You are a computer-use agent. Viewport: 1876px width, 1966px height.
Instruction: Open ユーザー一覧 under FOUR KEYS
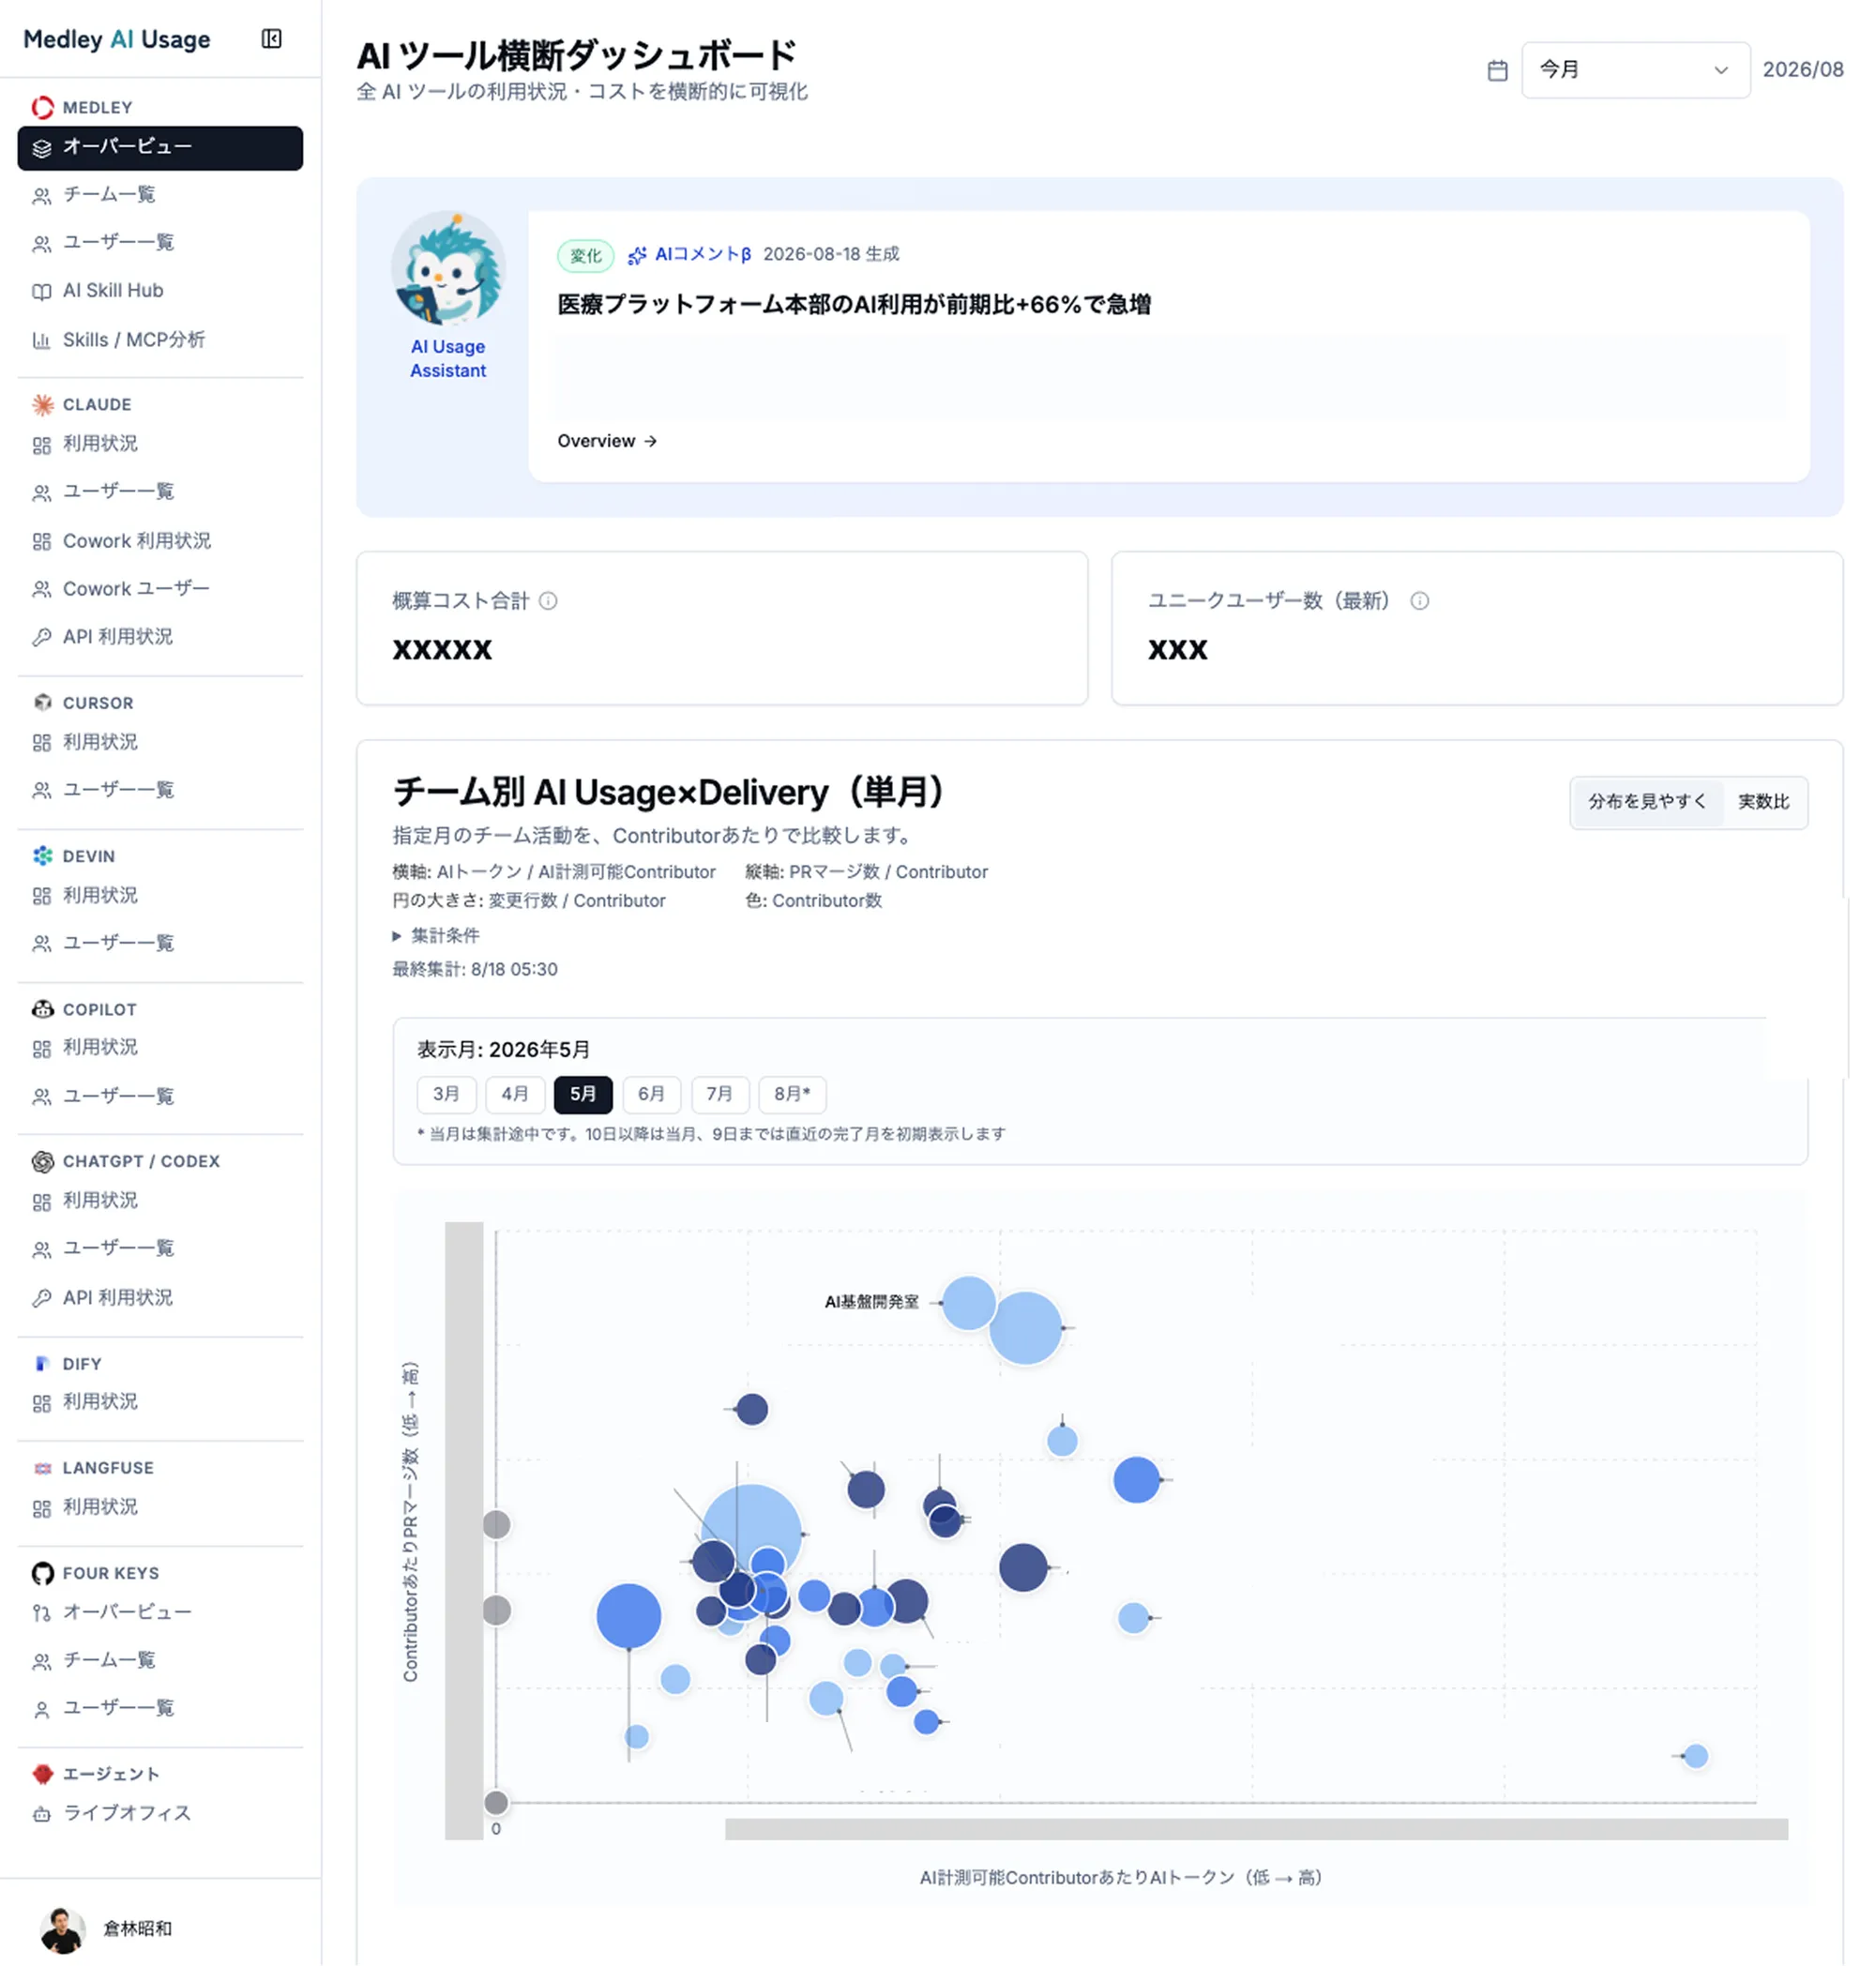pos(160,1707)
